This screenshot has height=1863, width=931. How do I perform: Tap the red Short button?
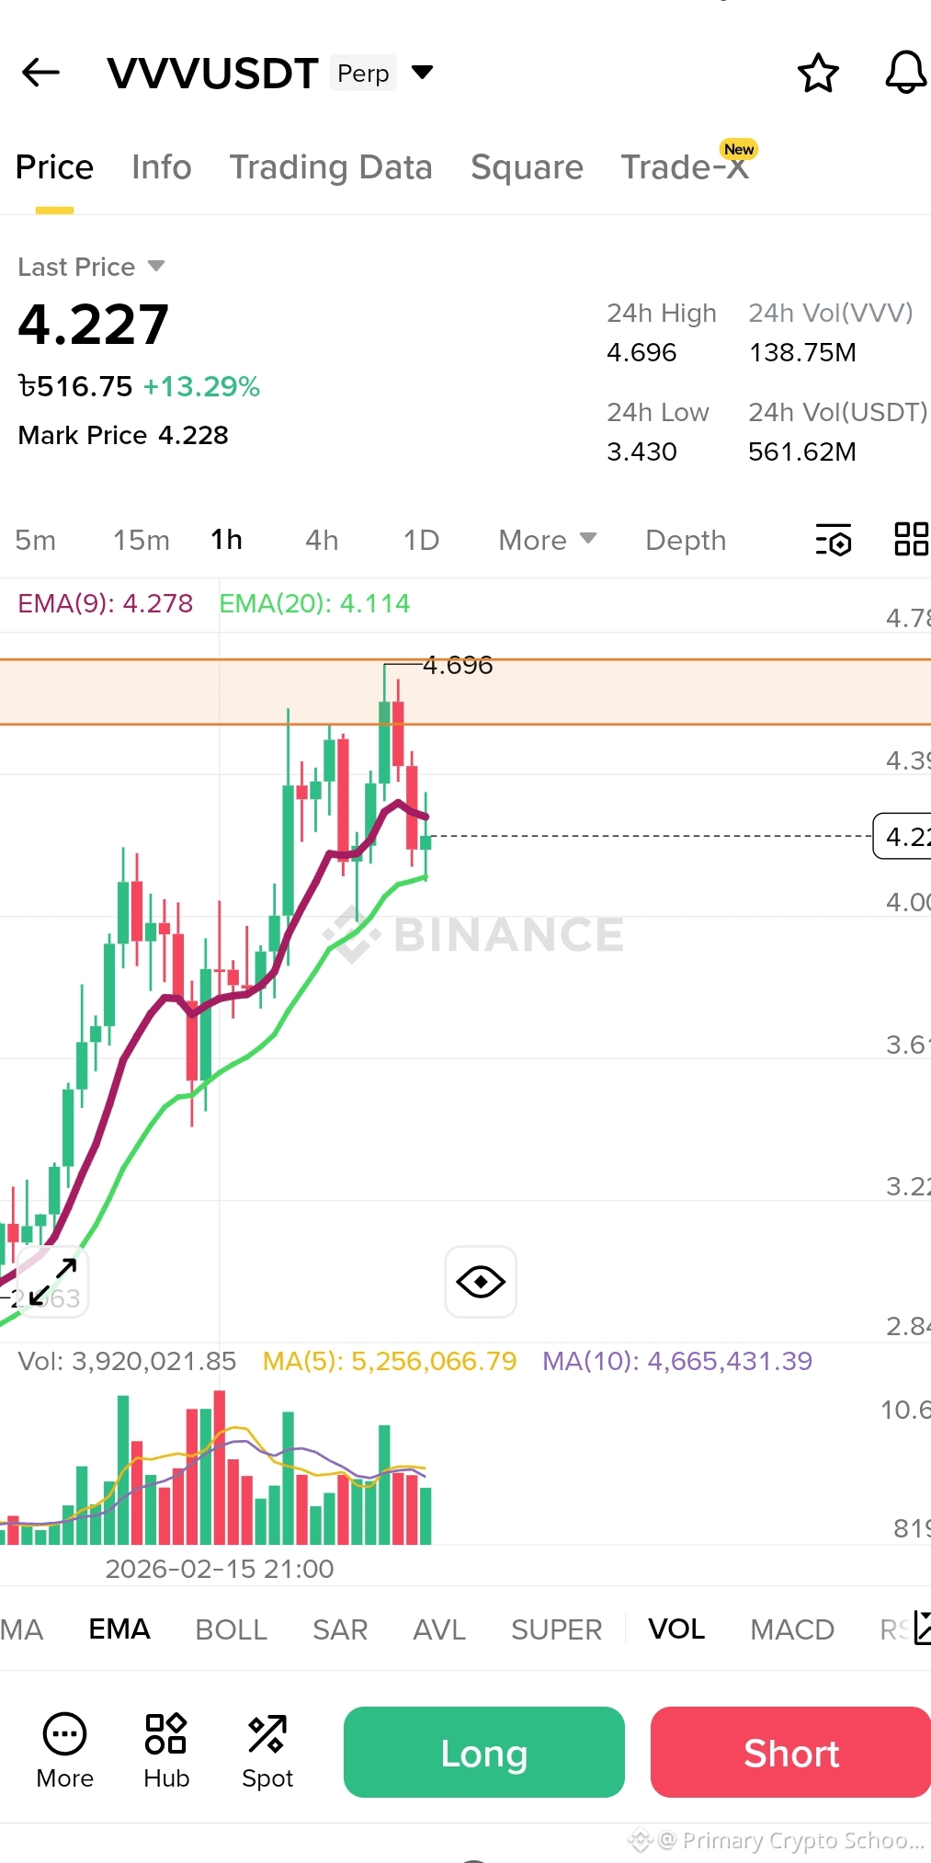(x=790, y=1752)
